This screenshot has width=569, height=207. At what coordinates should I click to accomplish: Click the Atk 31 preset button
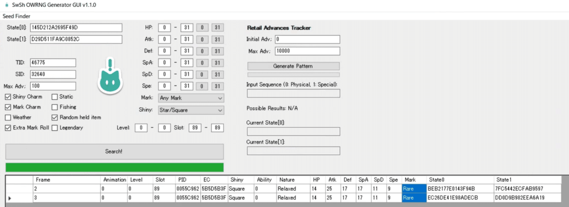point(218,39)
